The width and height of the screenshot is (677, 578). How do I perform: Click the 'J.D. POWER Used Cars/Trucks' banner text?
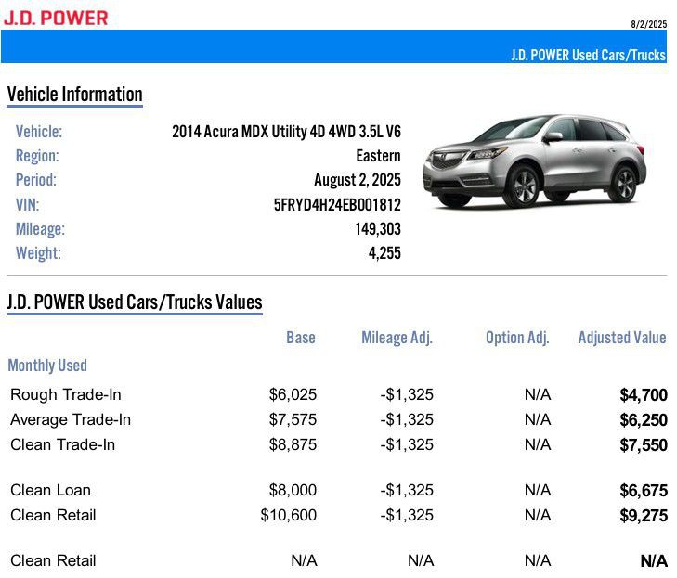pos(588,55)
